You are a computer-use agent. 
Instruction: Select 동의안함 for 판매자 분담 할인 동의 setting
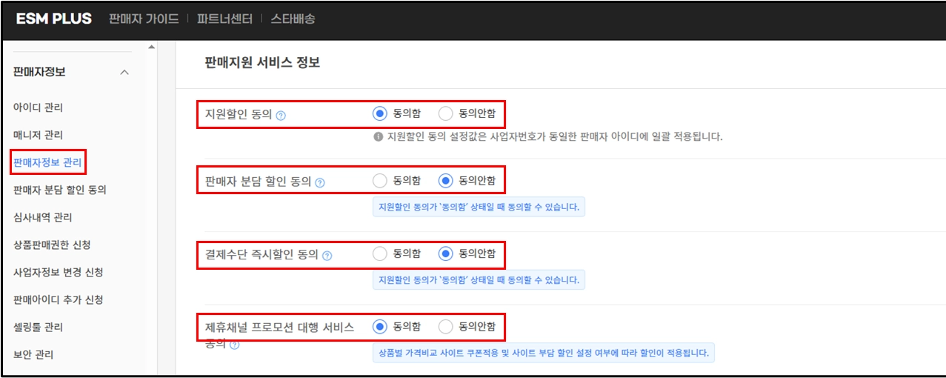click(x=445, y=180)
